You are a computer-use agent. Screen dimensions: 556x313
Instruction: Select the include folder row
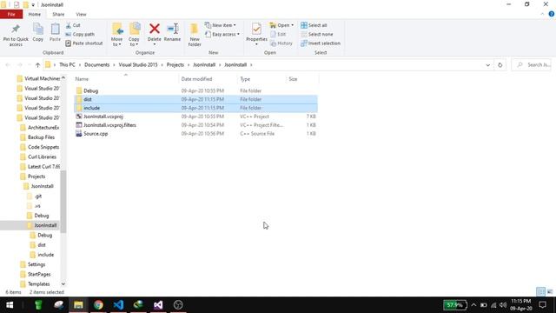coord(195,108)
